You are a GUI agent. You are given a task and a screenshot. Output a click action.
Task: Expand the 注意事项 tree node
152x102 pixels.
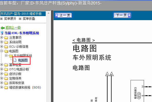coord(2,37)
